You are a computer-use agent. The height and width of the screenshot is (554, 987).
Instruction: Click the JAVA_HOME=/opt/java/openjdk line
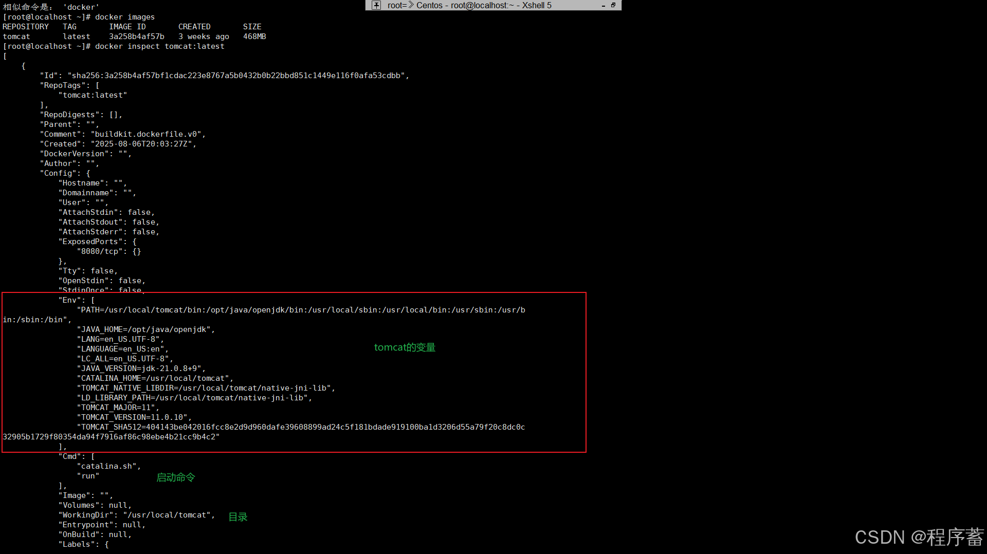(146, 329)
